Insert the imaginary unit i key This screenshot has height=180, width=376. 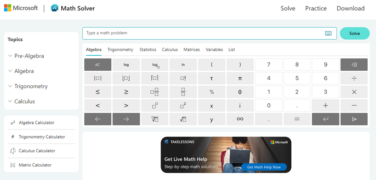point(240,106)
